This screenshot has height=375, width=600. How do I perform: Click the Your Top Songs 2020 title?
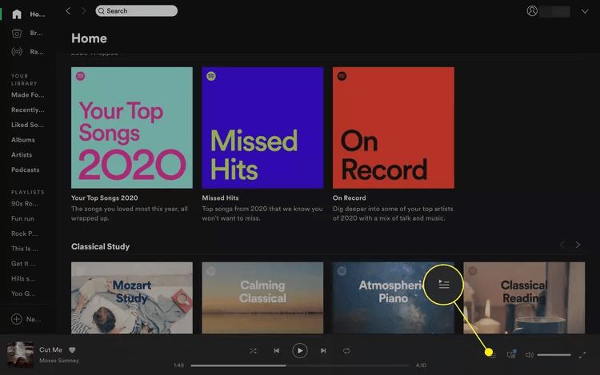pyautogui.click(x=105, y=198)
